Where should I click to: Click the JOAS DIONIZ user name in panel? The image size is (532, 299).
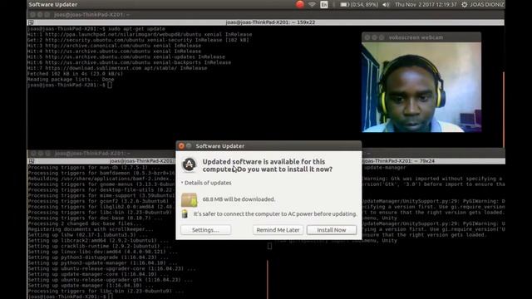click(x=487, y=4)
